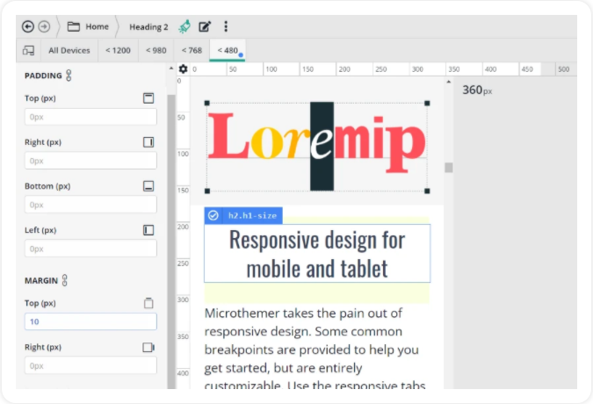
Task: Click the padding Left input field
Action: [x=90, y=249]
